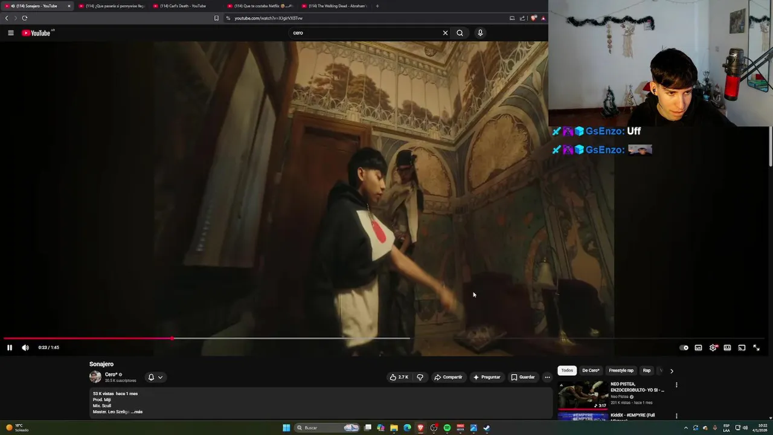Open the Cero channel avatar
The image size is (773, 435).
click(95, 377)
